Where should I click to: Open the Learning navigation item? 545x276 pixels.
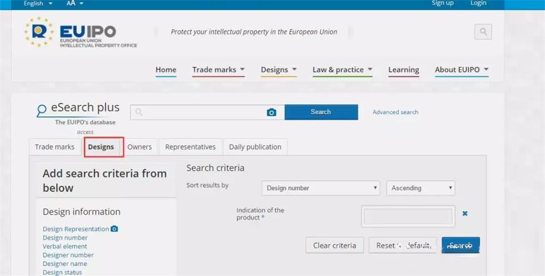coord(404,70)
